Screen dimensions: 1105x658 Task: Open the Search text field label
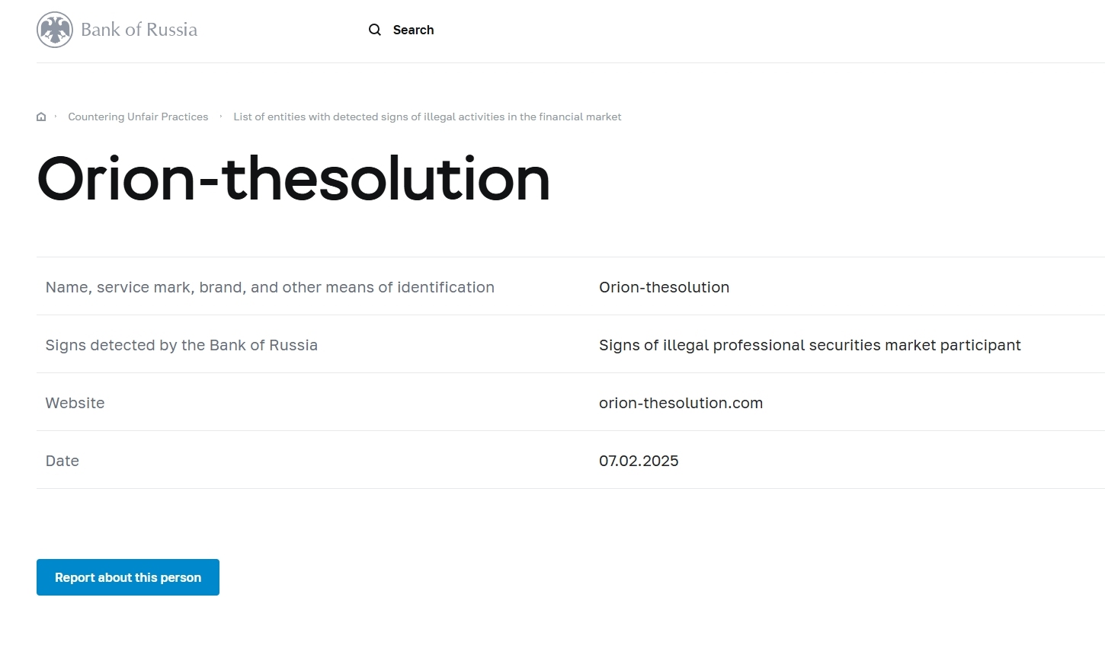click(413, 30)
